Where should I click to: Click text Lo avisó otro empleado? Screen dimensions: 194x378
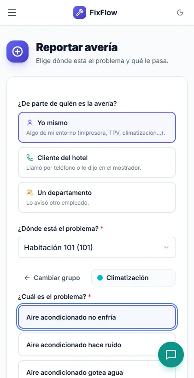coord(58,203)
